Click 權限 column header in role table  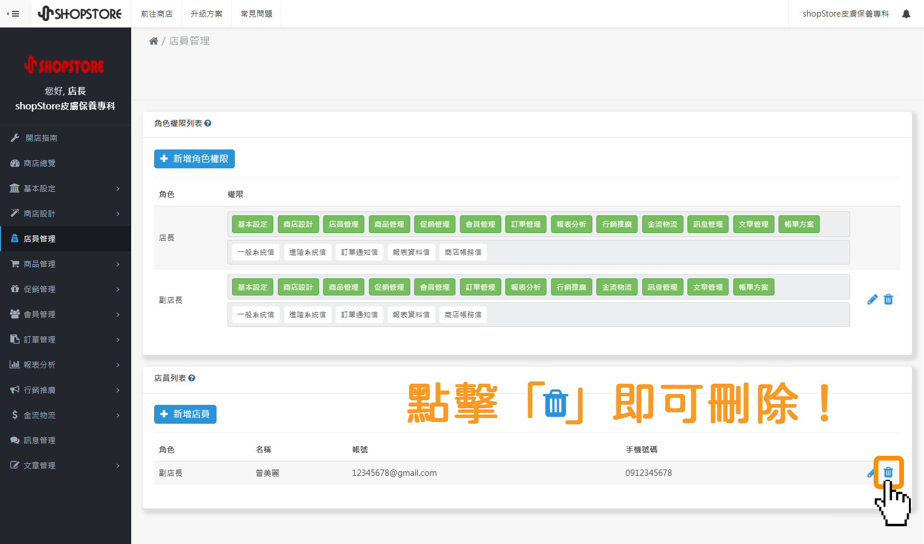click(x=235, y=194)
